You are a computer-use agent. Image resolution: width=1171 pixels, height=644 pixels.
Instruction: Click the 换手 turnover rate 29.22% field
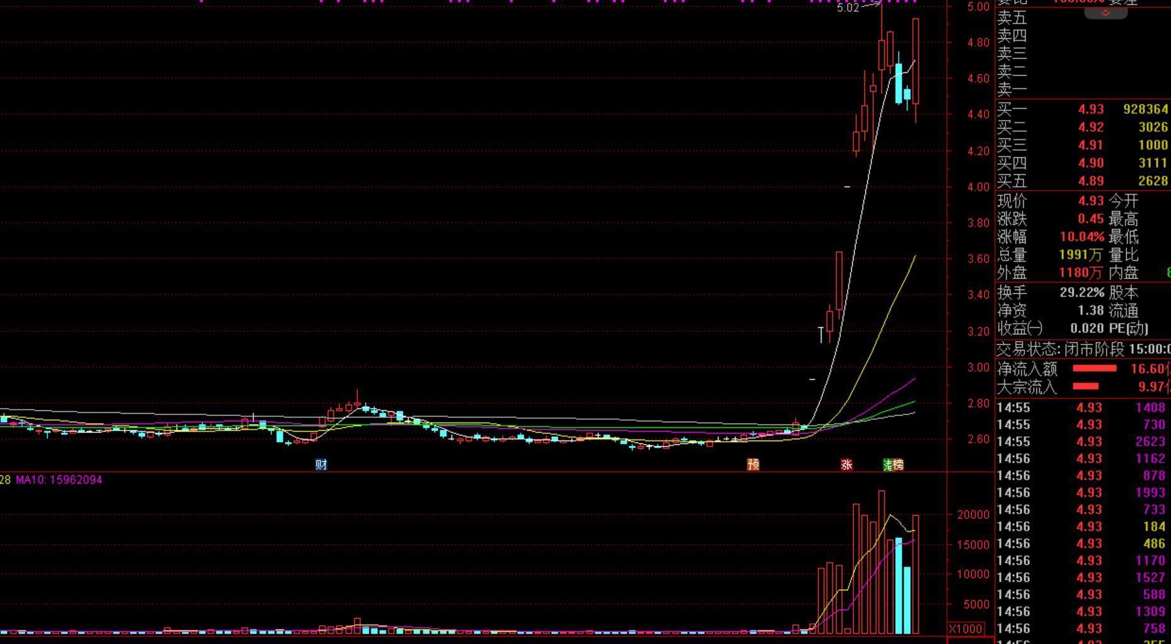(1082, 293)
